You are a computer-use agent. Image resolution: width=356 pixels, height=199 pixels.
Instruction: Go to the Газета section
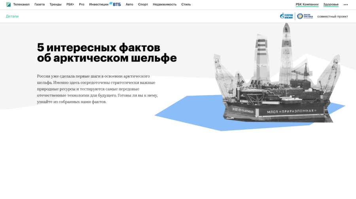tap(40, 4)
